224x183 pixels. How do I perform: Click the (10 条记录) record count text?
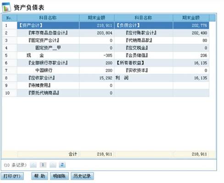point(15,165)
